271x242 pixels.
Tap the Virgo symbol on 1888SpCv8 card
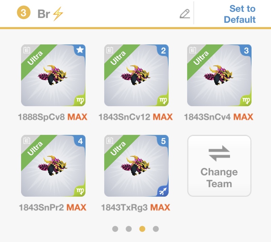tap(80, 101)
